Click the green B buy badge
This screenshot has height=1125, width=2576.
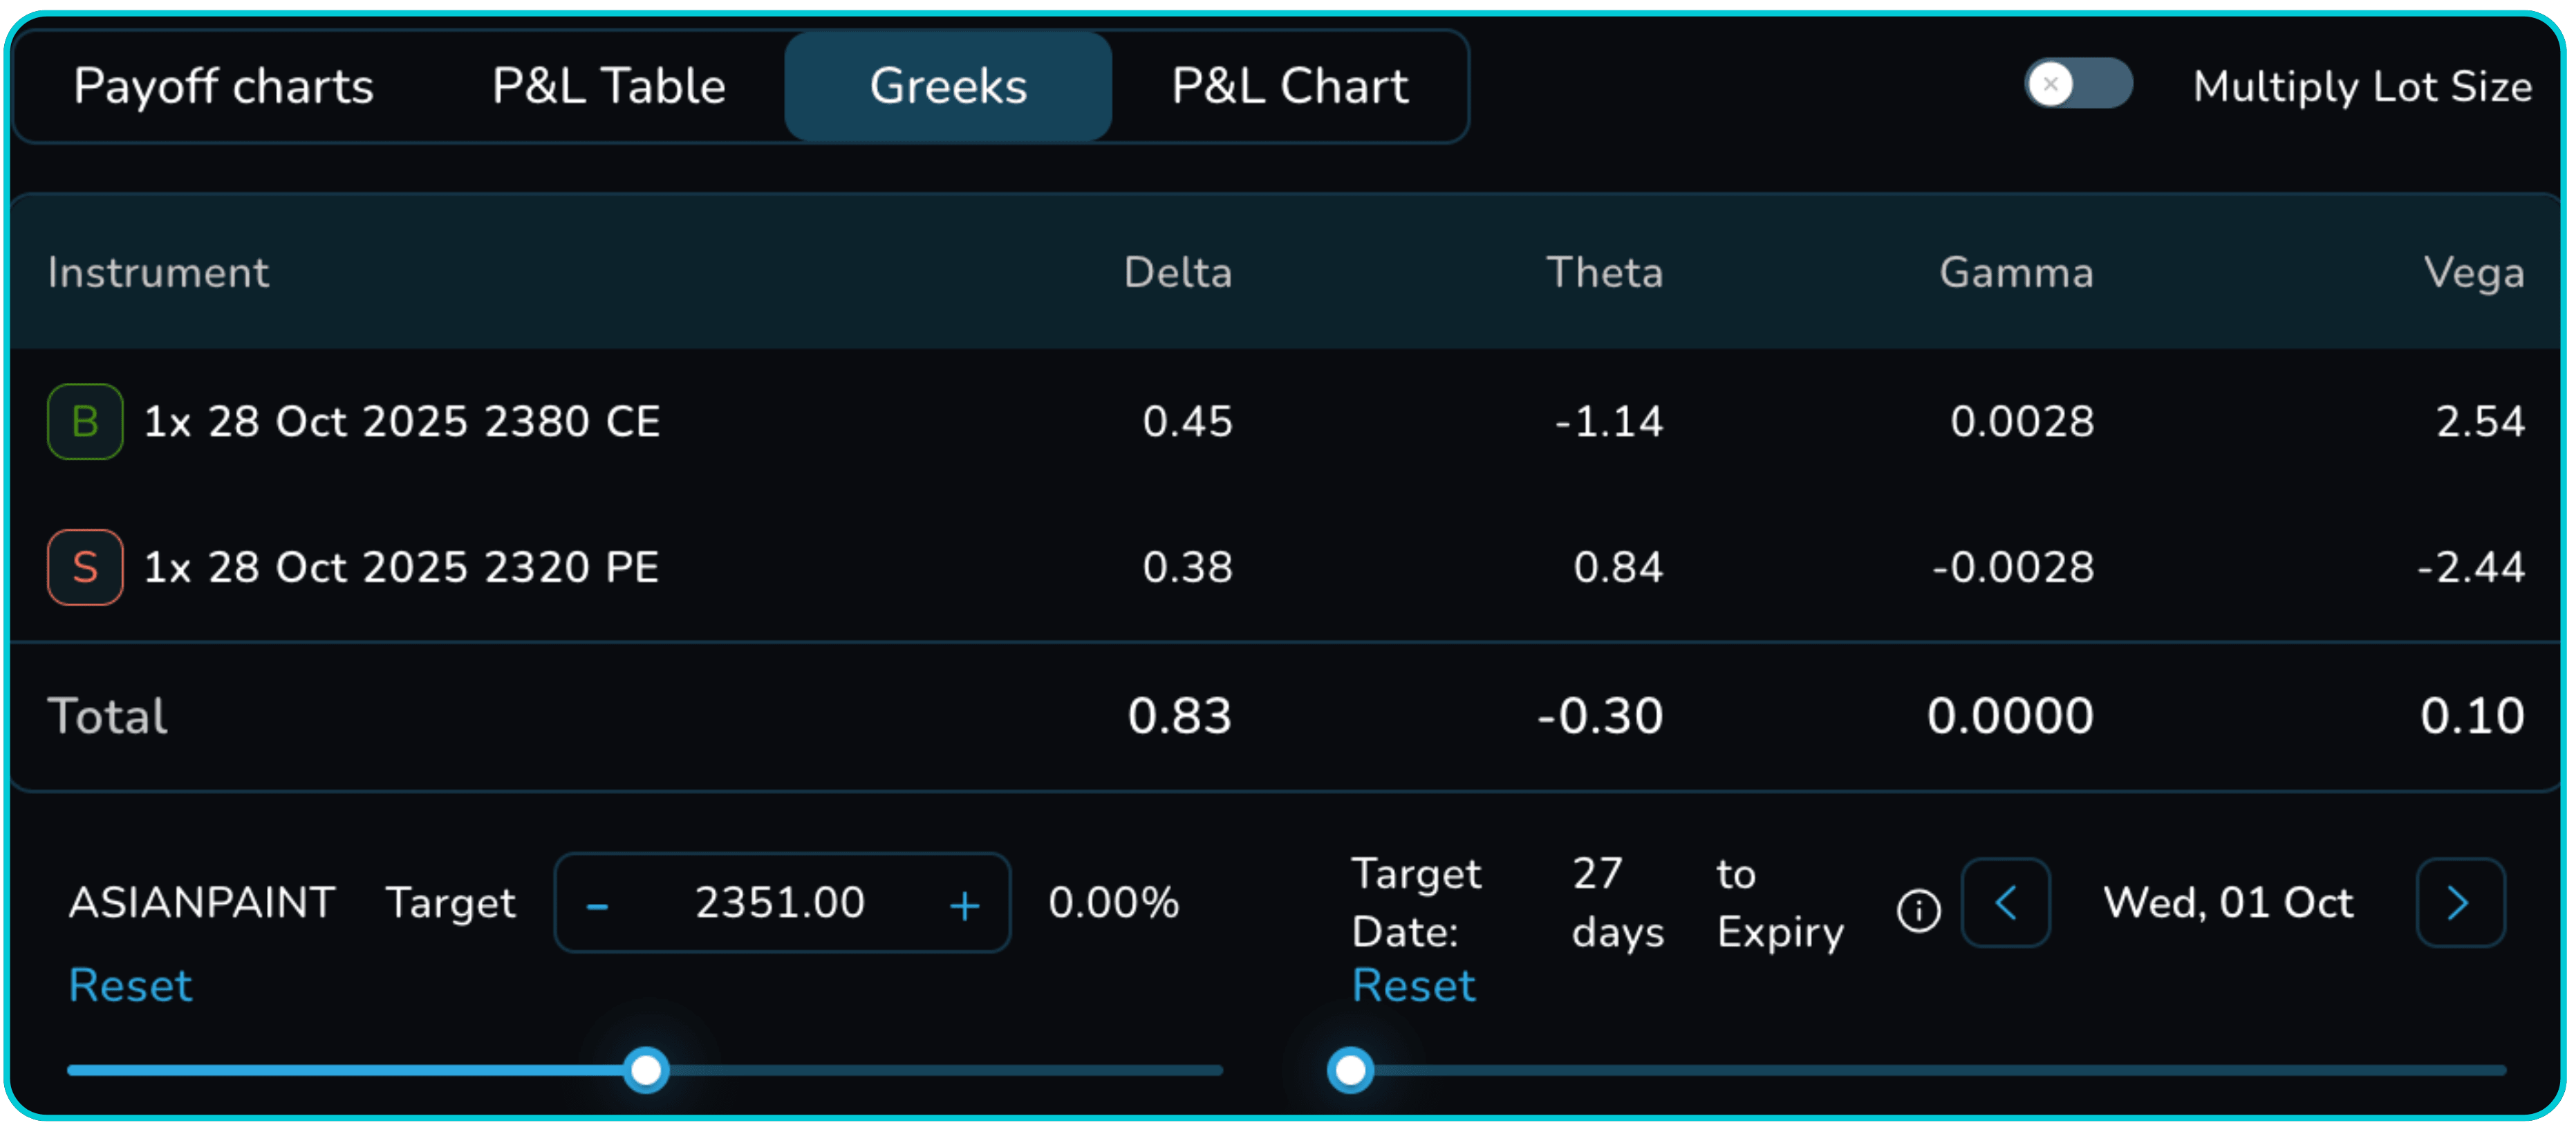click(x=85, y=422)
